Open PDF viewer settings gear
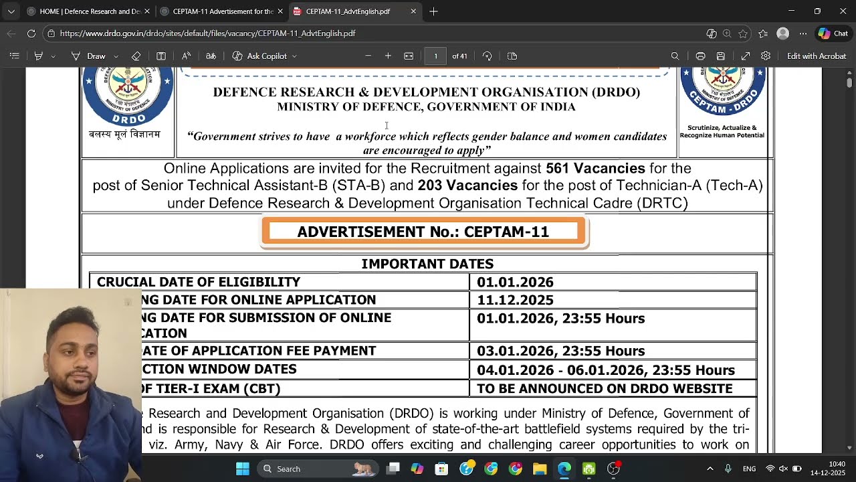The height and width of the screenshot is (482, 856). pyautogui.click(x=766, y=56)
